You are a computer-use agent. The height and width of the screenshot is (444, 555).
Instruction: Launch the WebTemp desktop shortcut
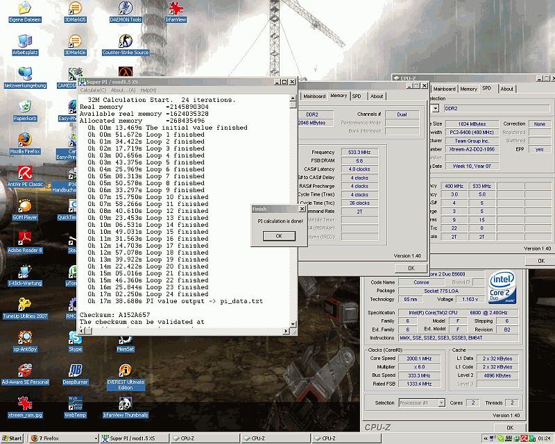pos(75,407)
